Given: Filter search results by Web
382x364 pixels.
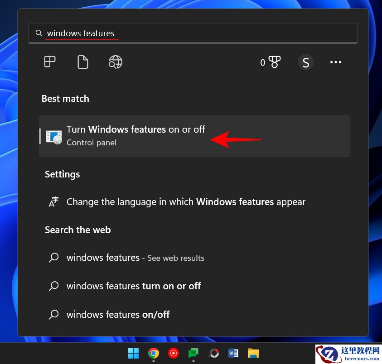Looking at the screenshot, I should tap(115, 62).
